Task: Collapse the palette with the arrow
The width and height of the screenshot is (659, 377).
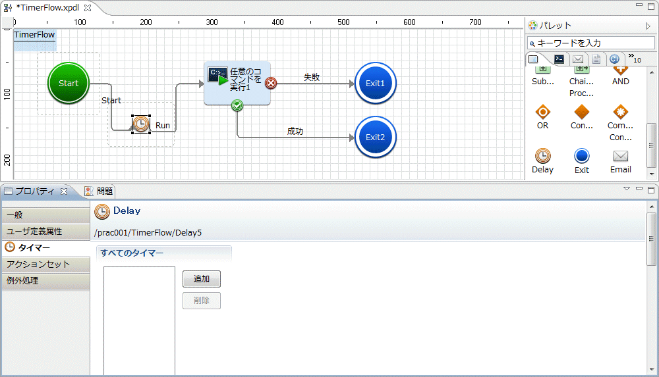Action: 648,26
